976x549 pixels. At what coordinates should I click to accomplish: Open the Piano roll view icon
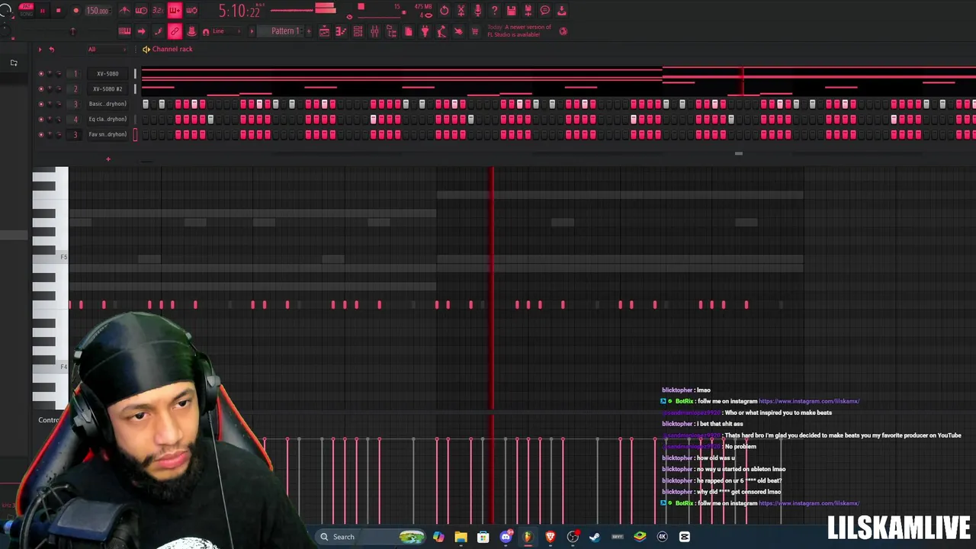click(x=341, y=31)
